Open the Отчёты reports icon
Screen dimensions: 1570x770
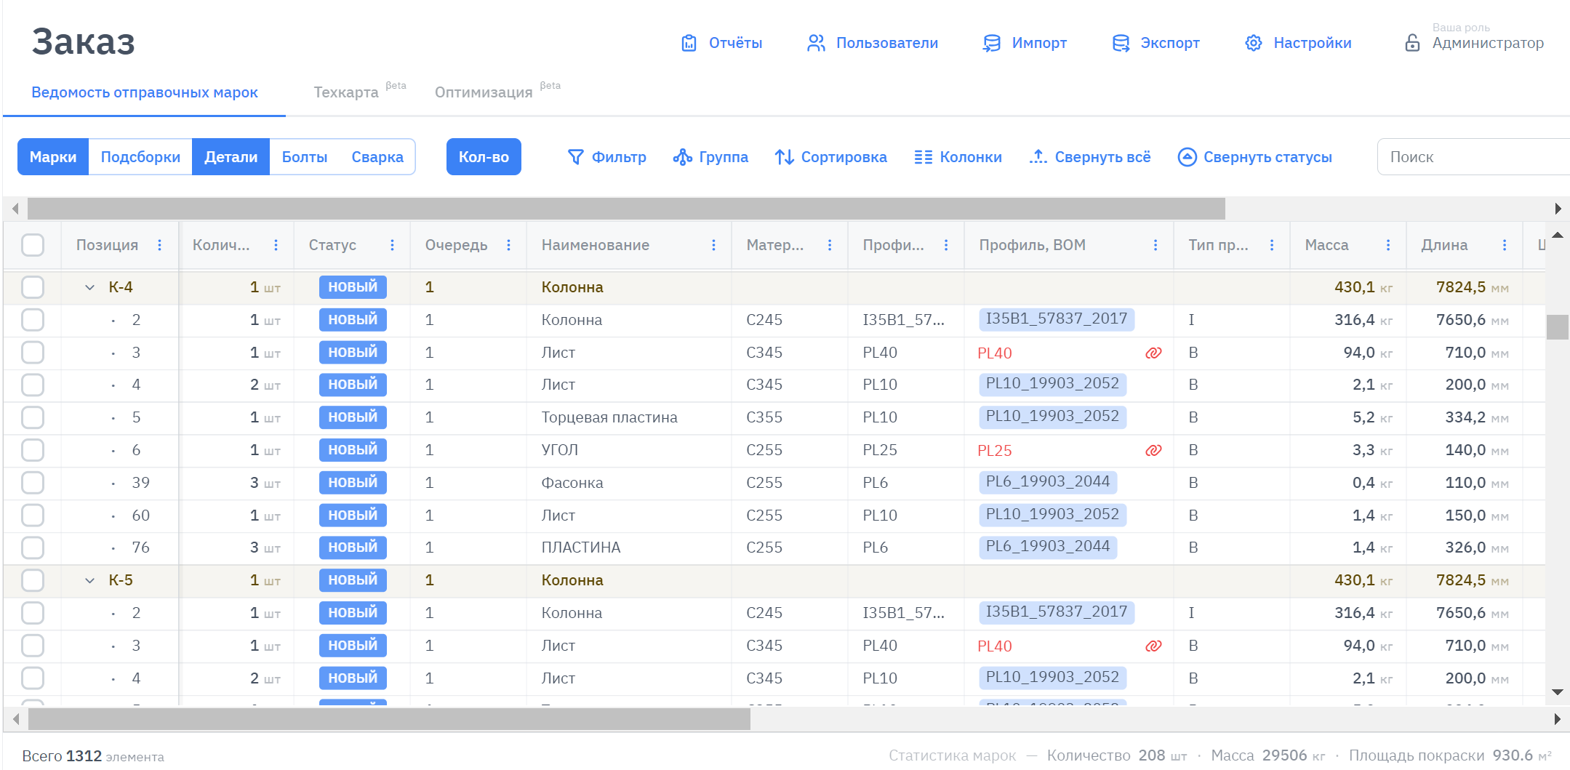coord(689,43)
